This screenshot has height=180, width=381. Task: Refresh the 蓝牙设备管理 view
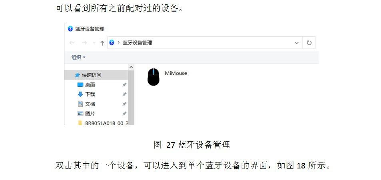309,43
